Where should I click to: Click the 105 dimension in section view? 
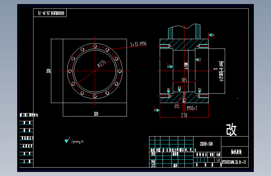[x=184, y=80]
